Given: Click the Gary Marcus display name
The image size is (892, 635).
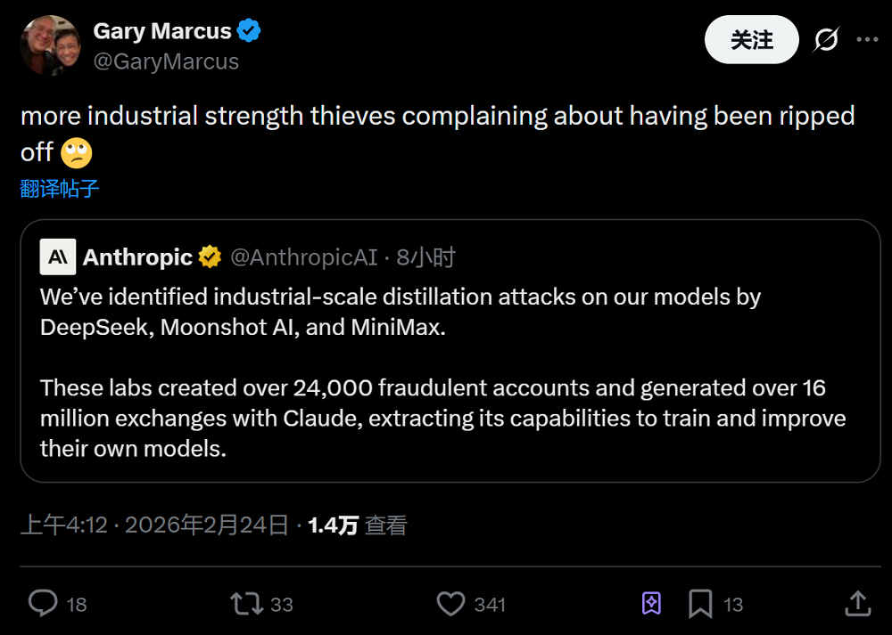Looking at the screenshot, I should click(161, 31).
